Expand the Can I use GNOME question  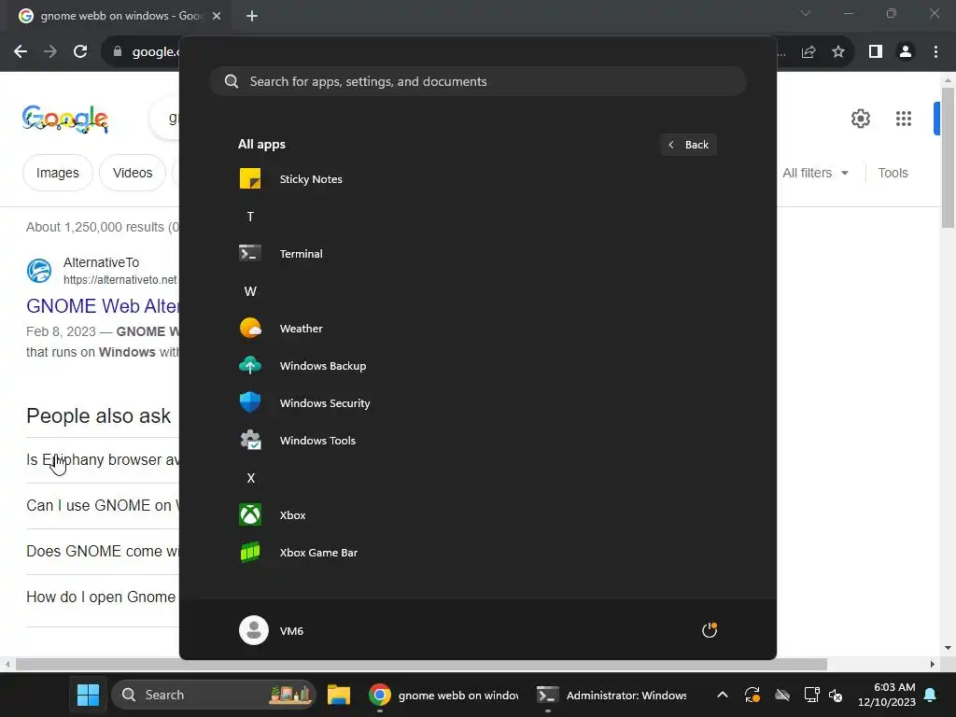pyautogui.click(x=103, y=505)
